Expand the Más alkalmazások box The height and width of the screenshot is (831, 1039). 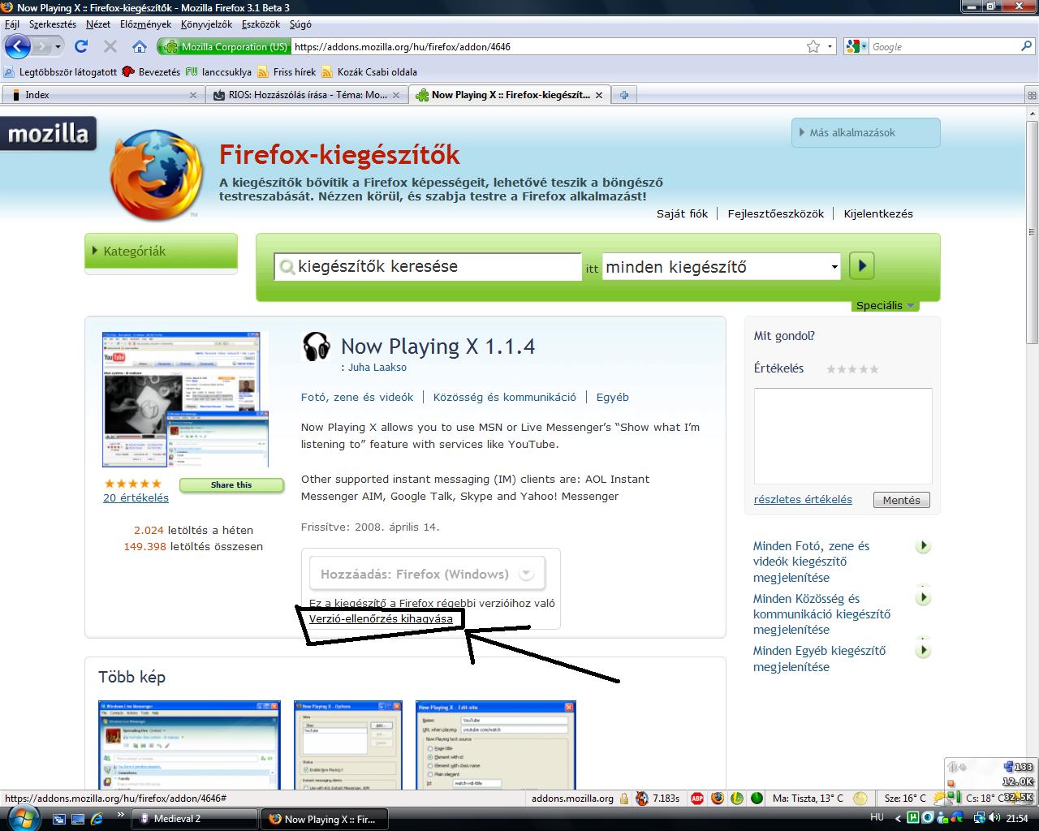[865, 132]
